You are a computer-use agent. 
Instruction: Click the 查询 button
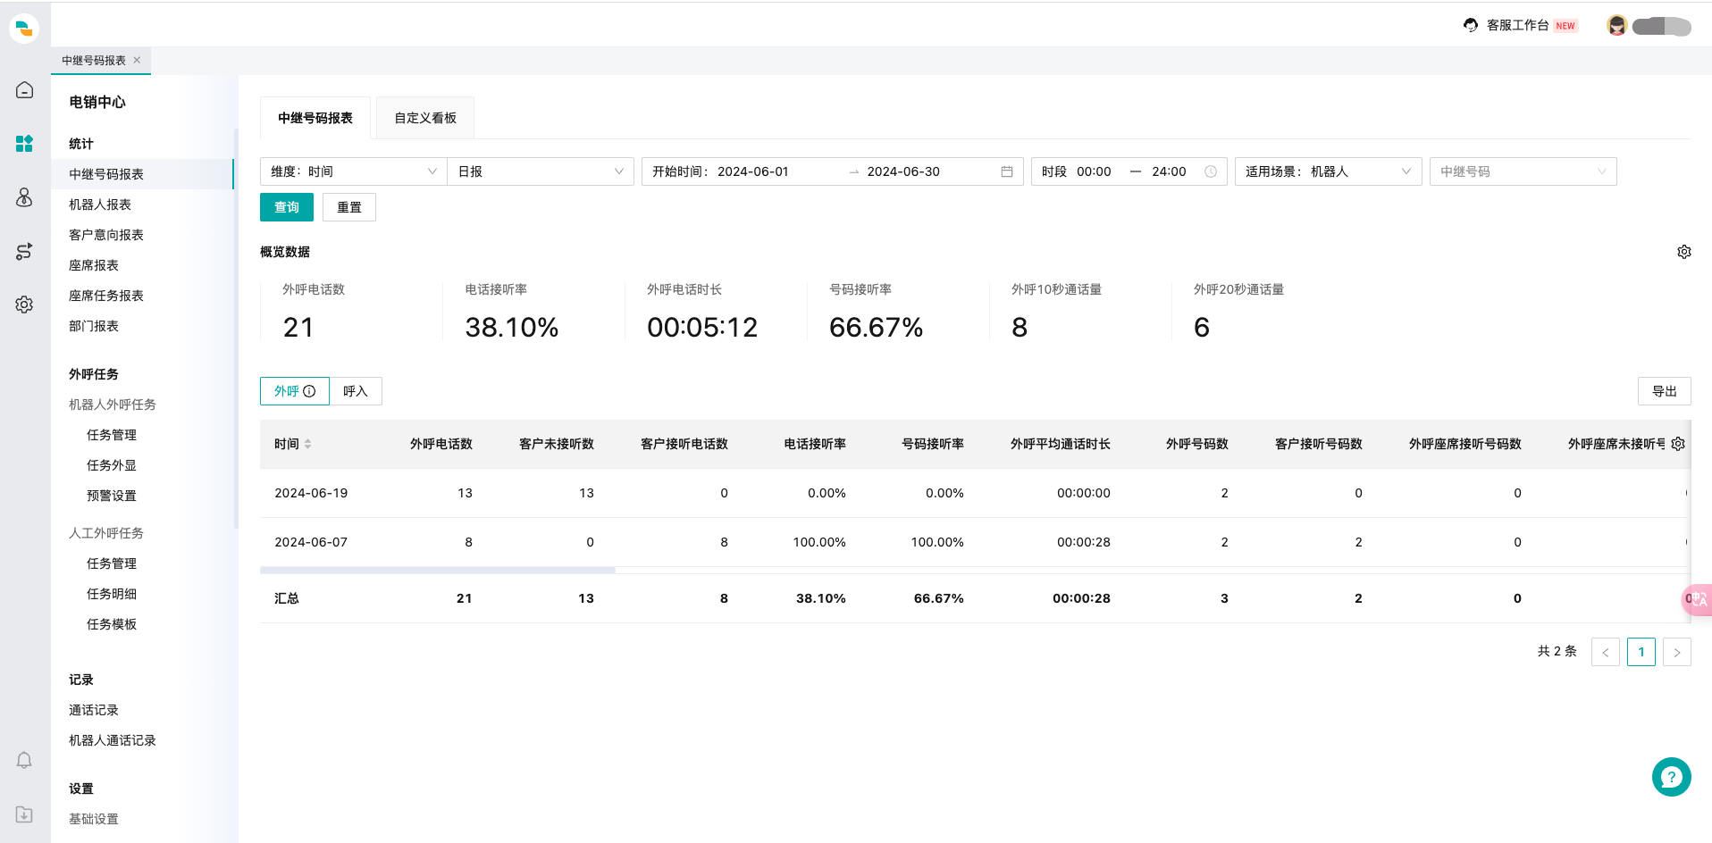click(287, 207)
